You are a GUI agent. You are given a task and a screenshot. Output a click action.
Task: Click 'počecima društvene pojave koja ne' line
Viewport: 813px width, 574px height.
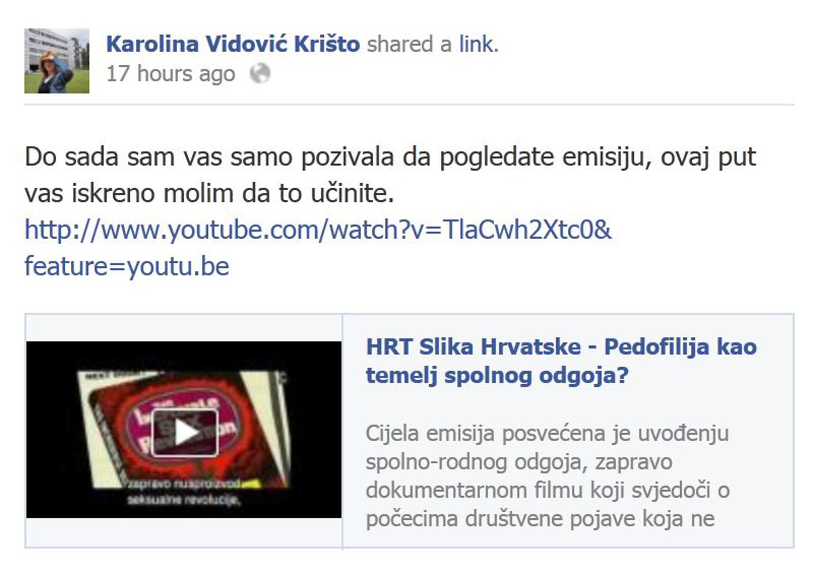click(x=540, y=518)
